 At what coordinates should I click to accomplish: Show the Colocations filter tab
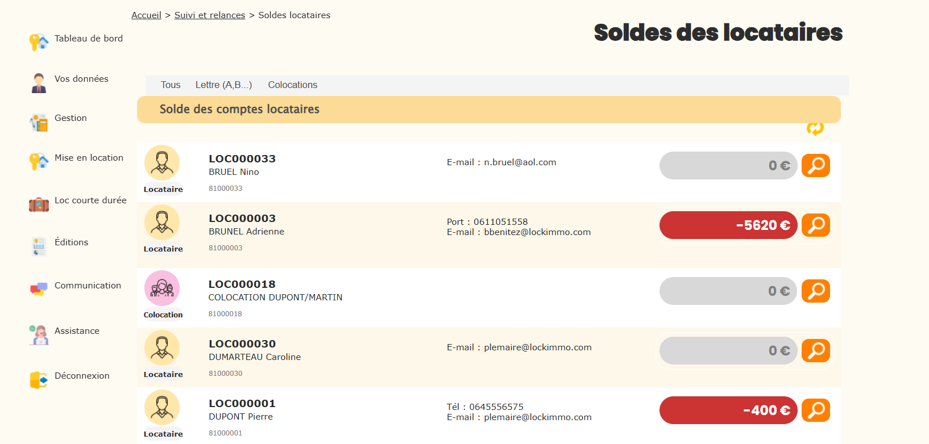[292, 85]
